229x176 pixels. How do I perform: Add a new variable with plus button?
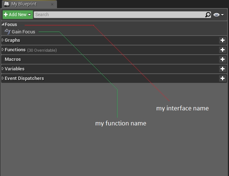point(222,69)
